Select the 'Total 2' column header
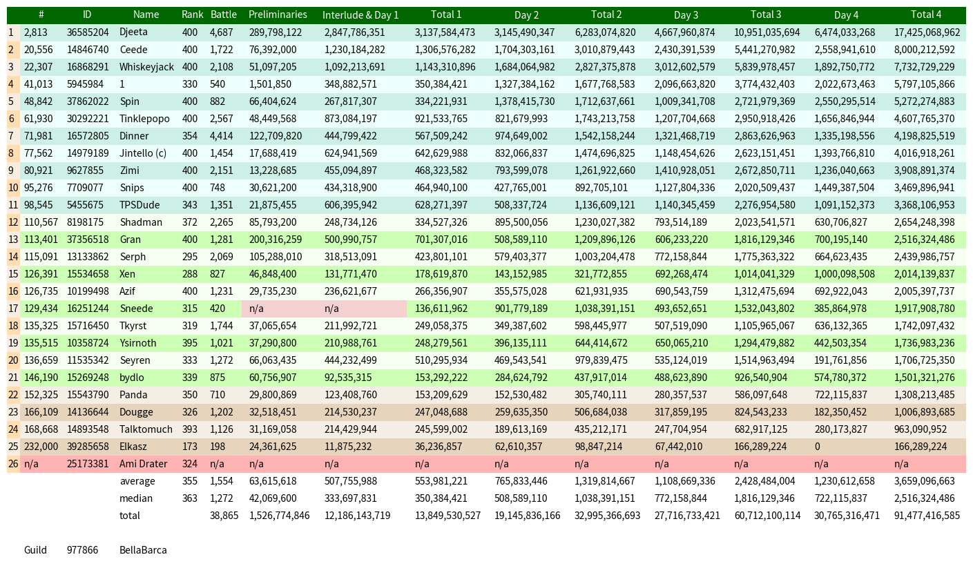Viewport: 973px width, 566px height. (x=606, y=14)
